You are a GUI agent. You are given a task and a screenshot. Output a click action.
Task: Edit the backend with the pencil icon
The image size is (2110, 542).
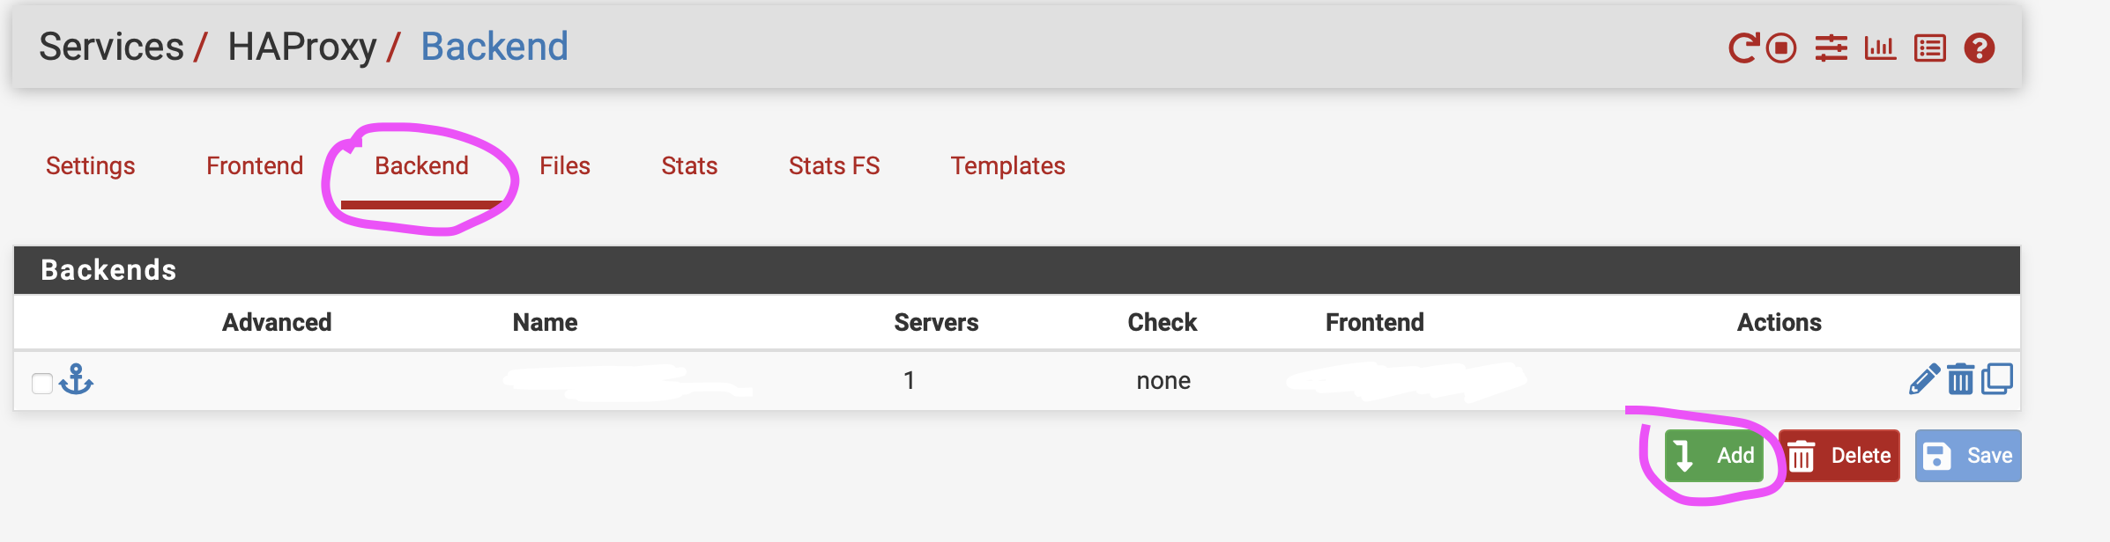click(x=1923, y=379)
